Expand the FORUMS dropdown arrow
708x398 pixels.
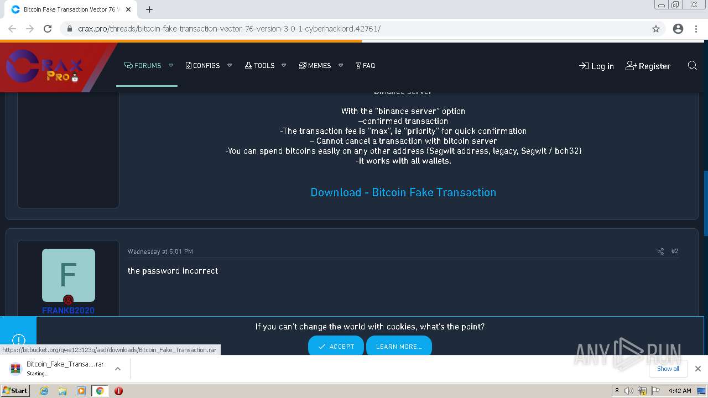[x=171, y=66]
